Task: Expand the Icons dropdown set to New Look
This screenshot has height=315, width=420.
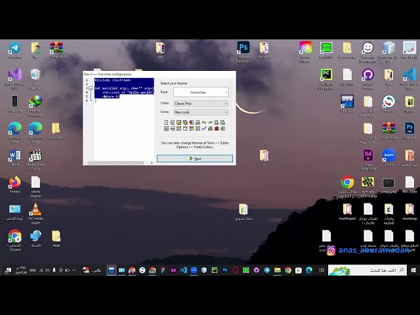Action: pyautogui.click(x=200, y=112)
